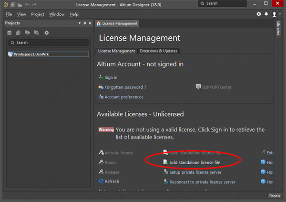The width and height of the screenshot is (286, 202).
Task: Close the Projects panel
Action: click(90, 23)
